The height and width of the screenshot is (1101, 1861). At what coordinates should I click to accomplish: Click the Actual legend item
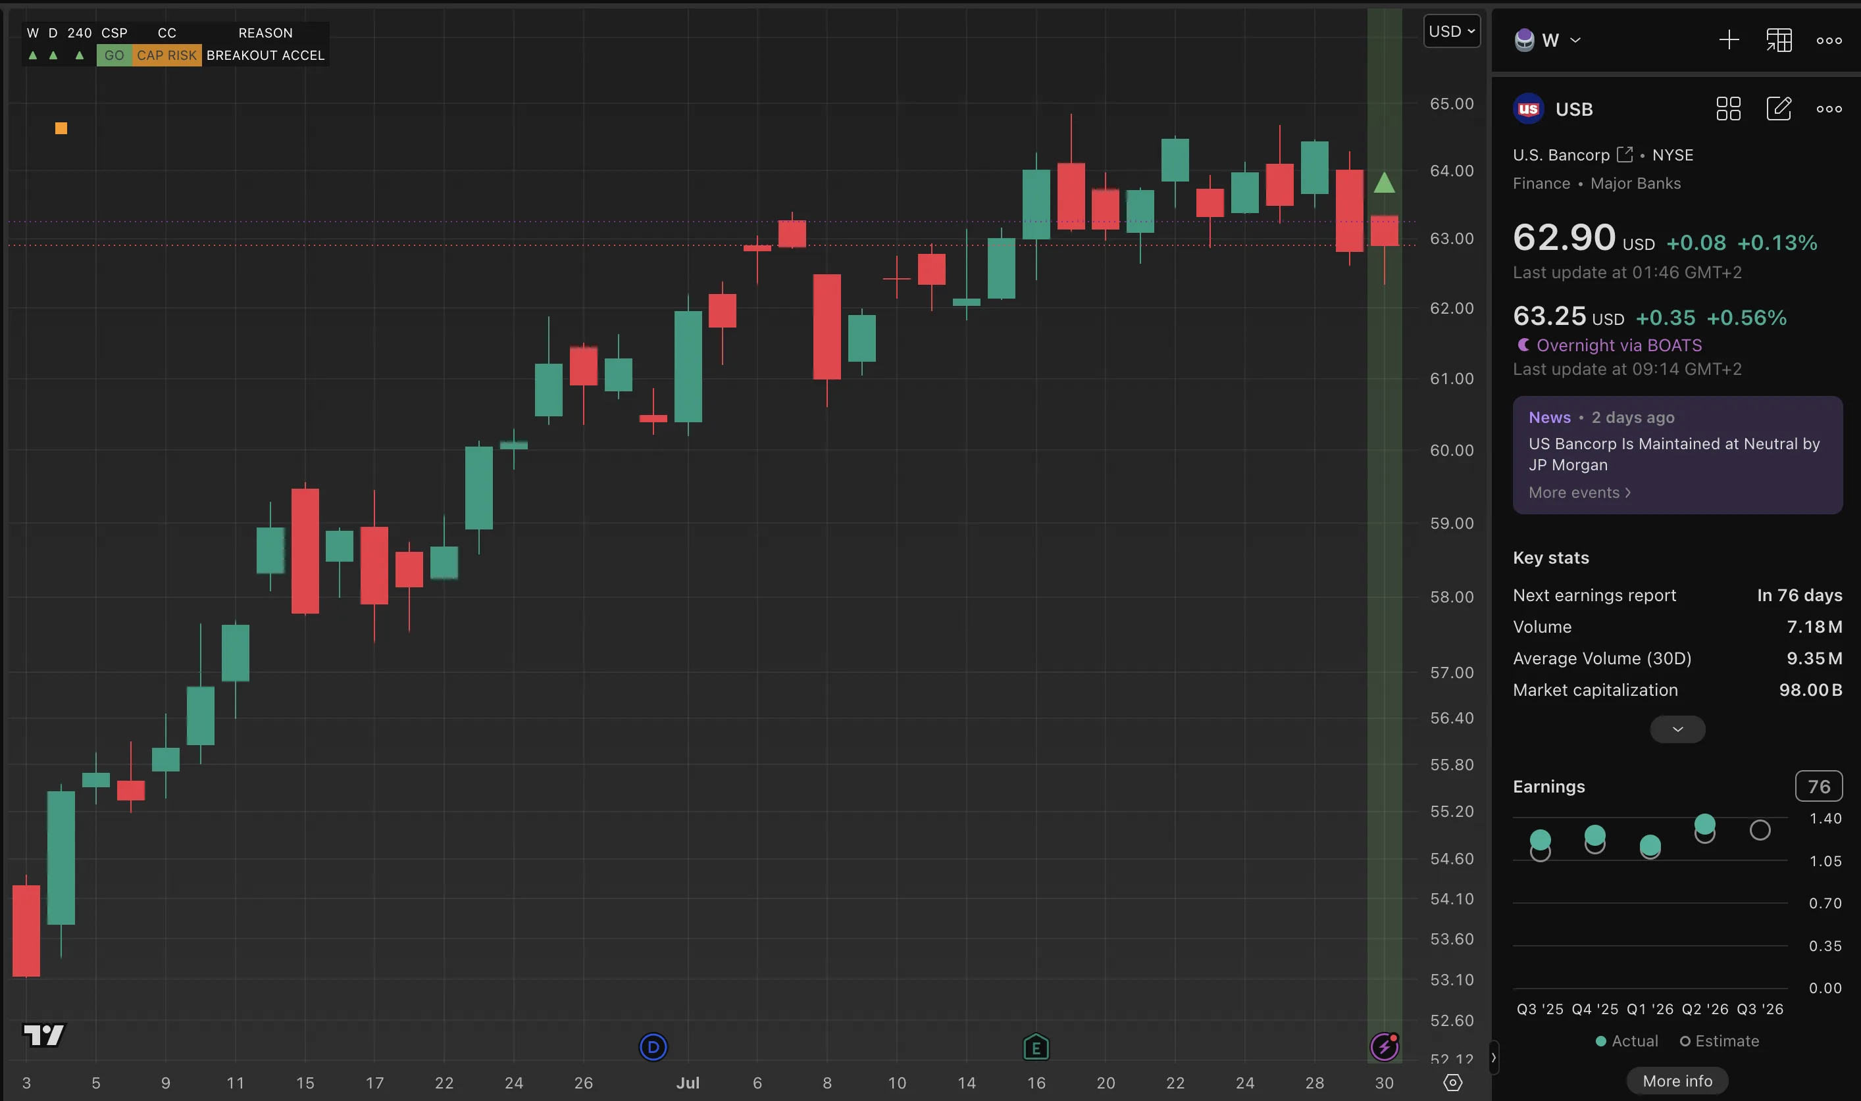[1627, 1041]
